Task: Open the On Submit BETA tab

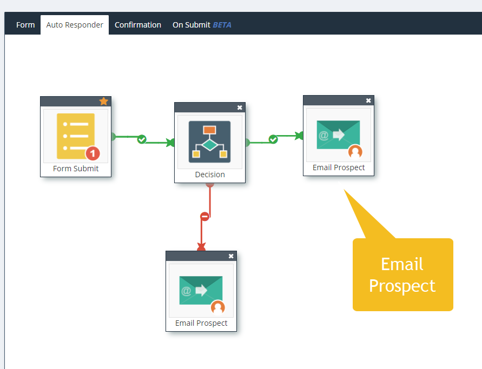Action: tap(202, 25)
